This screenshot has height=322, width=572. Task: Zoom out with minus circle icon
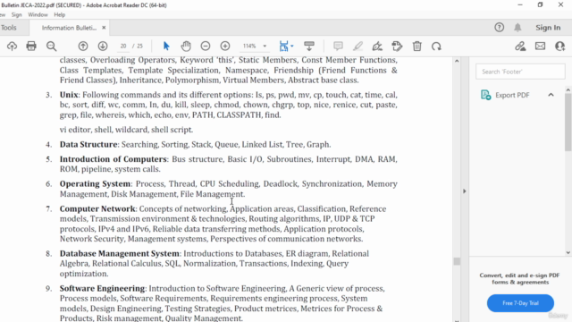point(206,46)
